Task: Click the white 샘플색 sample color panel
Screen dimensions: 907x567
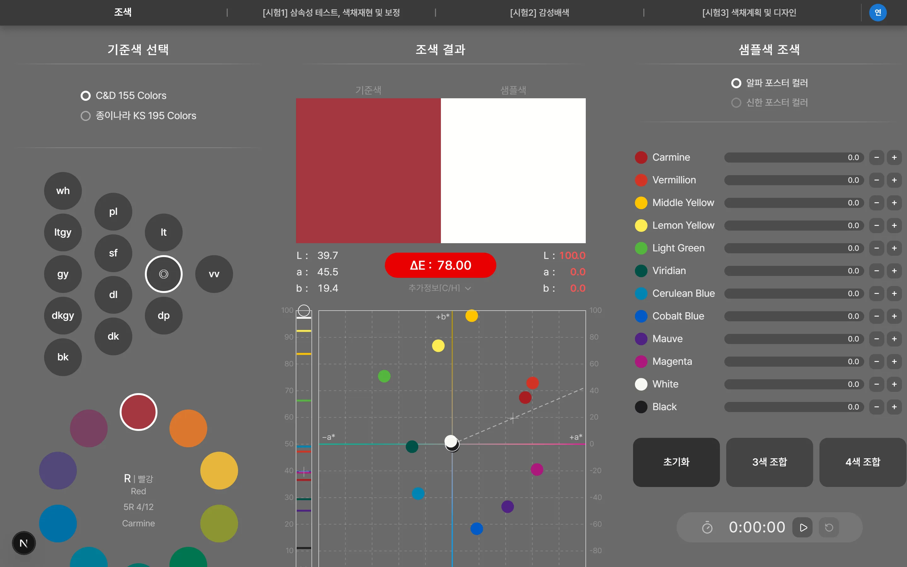Action: click(513, 171)
